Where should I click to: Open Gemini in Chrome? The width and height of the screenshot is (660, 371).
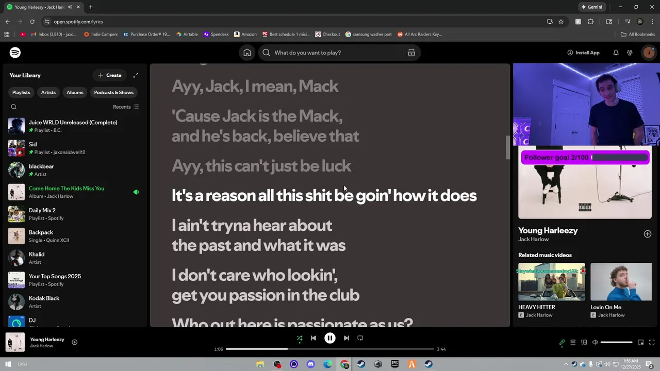(x=591, y=7)
